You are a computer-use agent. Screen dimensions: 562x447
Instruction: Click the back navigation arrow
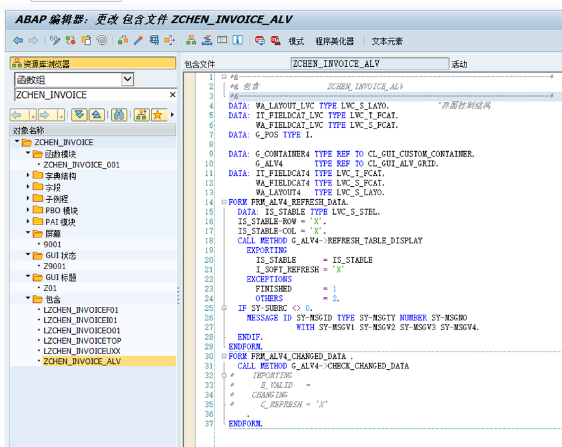tap(19, 40)
